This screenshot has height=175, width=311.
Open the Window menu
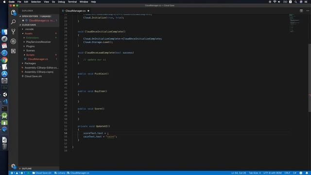[x=84, y=2]
